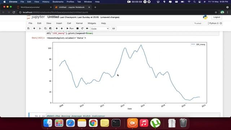Open the Insert menu
Viewport: 231px width, 130px height.
pos(59,23)
